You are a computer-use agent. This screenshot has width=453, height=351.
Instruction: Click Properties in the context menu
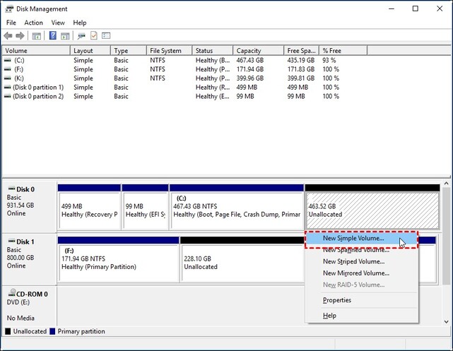click(x=337, y=300)
